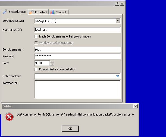Image resolution: width=166 pixels, height=137 pixels.
Task: Click the red error icon in Fehler dialog
Action: tap(9, 117)
